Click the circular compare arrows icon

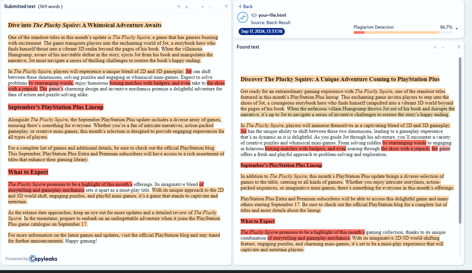(x=243, y=17)
